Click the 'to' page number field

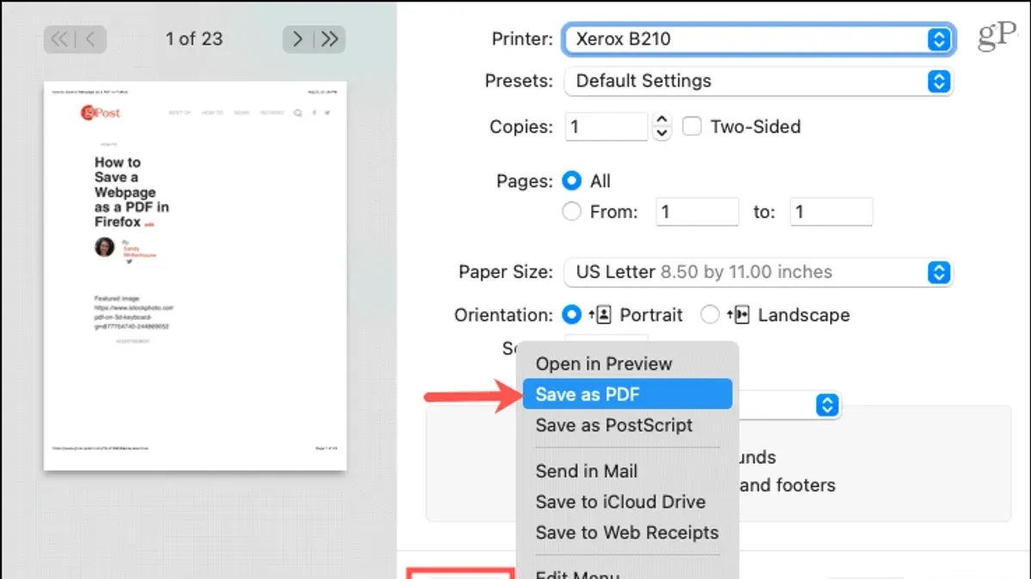point(832,211)
